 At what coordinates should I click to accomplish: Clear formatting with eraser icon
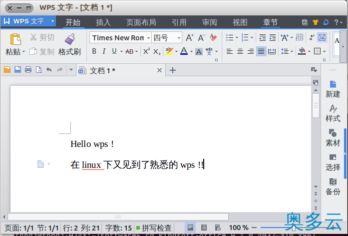click(213, 38)
